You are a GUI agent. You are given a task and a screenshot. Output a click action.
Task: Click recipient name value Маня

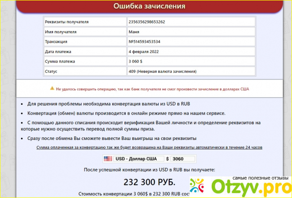(134, 31)
